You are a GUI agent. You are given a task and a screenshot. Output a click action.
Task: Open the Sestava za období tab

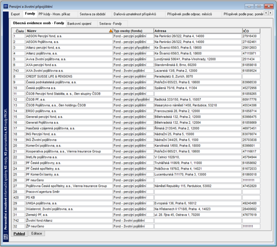coord(93,14)
